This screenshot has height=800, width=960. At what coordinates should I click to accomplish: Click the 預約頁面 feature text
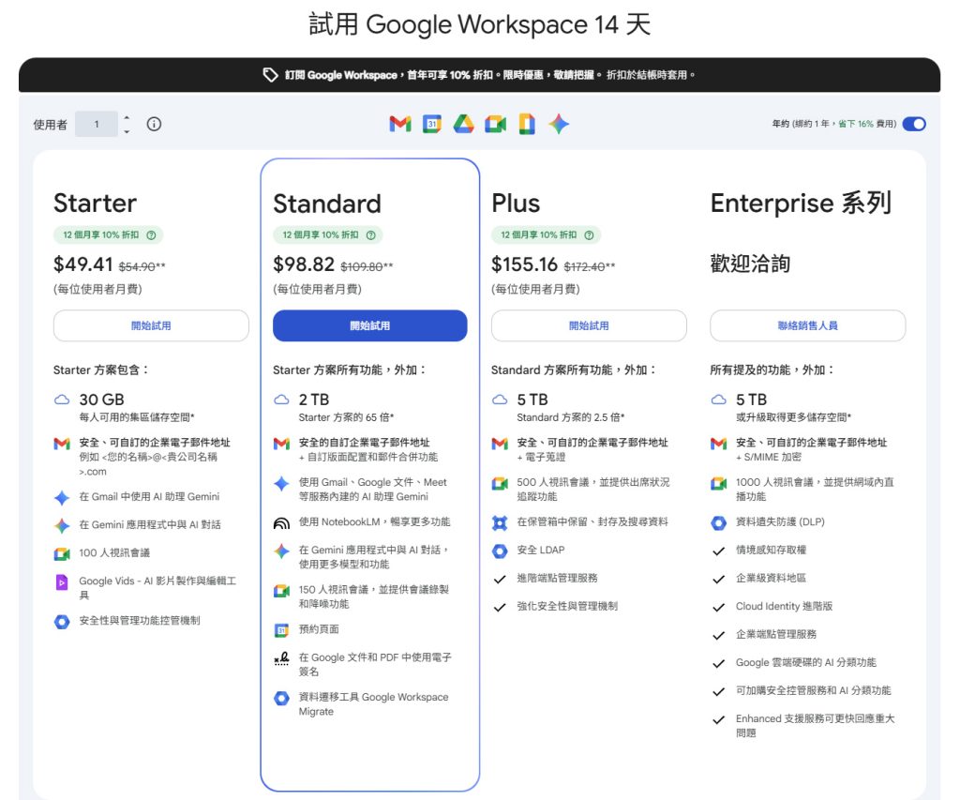coord(319,629)
